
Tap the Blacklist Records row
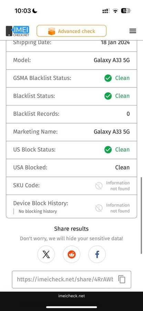(71, 114)
